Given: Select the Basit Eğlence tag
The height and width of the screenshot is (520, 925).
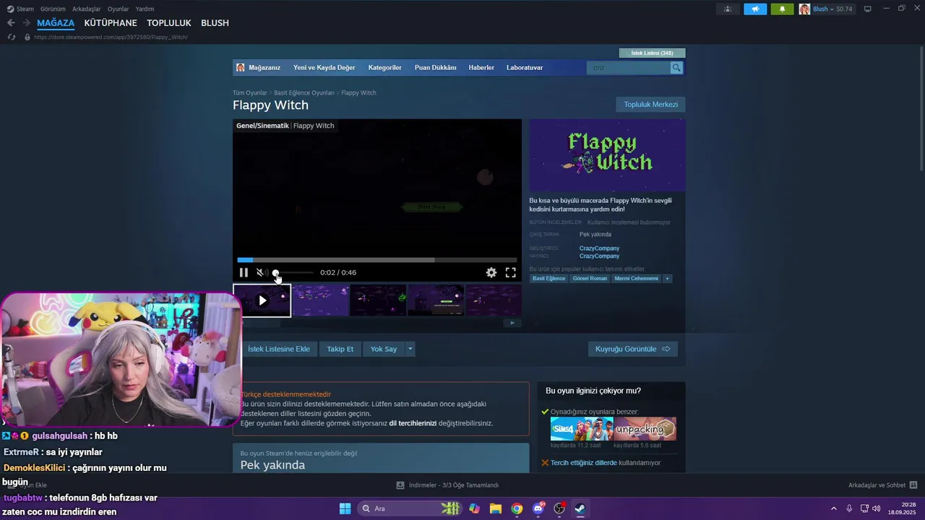Looking at the screenshot, I should pos(549,279).
